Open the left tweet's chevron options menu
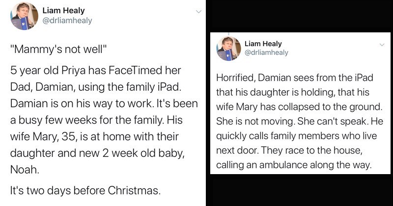The image size is (393, 206). pyautogui.click(x=198, y=11)
